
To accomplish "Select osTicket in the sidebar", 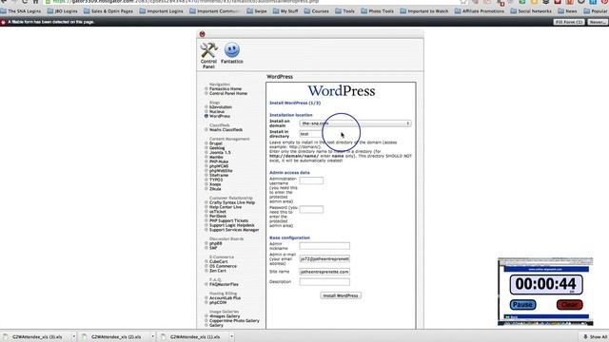I will 218,212.
